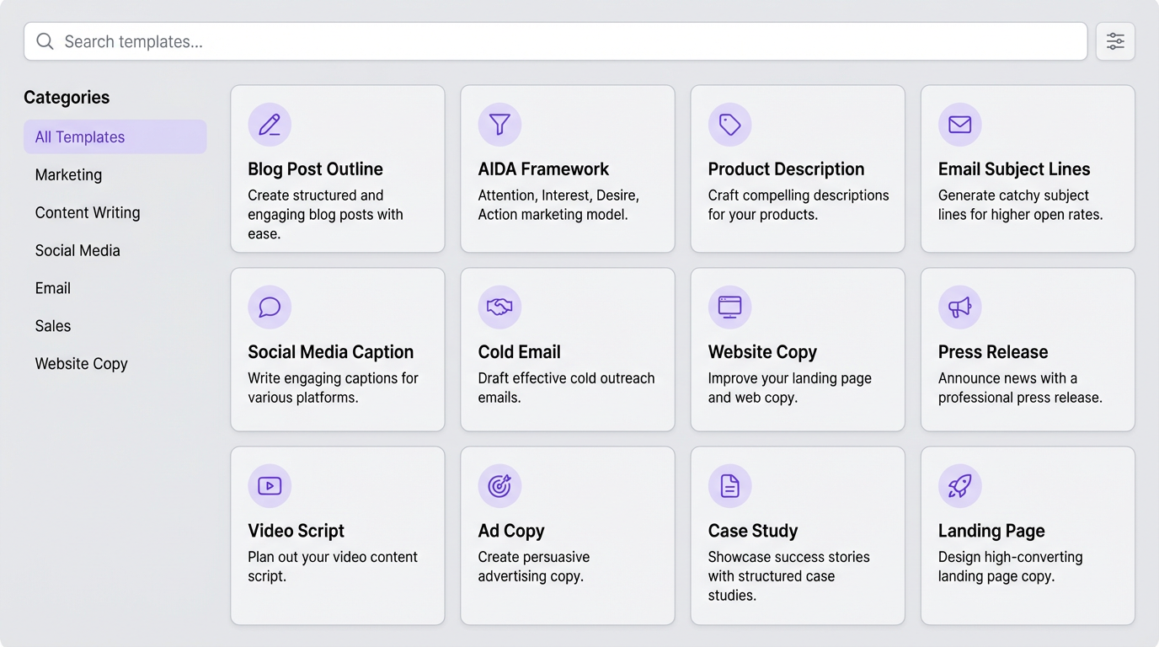The height and width of the screenshot is (647, 1159).
Task: Open the filter settings button beside search
Action: (1115, 41)
